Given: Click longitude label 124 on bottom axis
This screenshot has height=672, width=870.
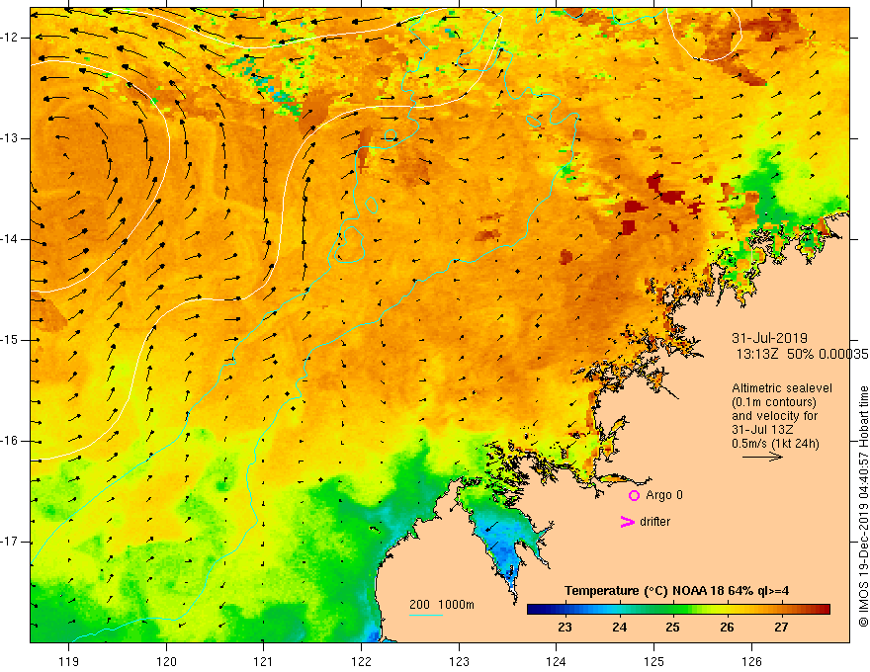Looking at the screenshot, I should coord(556,661).
